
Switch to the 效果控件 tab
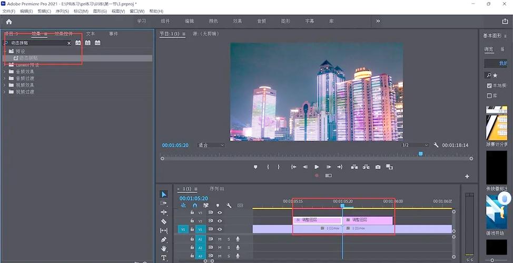(64, 34)
